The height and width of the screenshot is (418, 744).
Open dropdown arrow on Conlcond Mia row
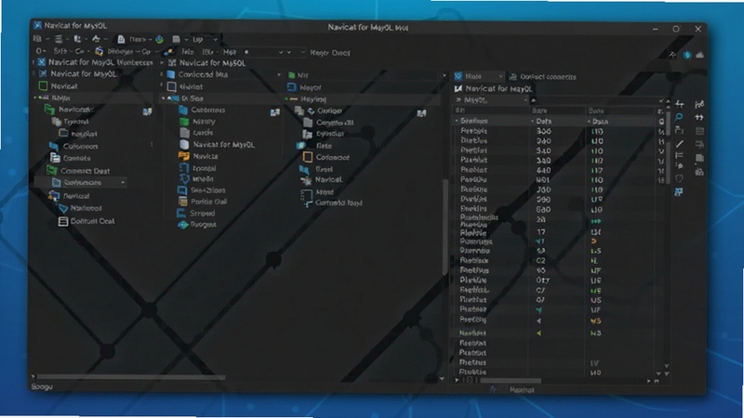pos(278,75)
